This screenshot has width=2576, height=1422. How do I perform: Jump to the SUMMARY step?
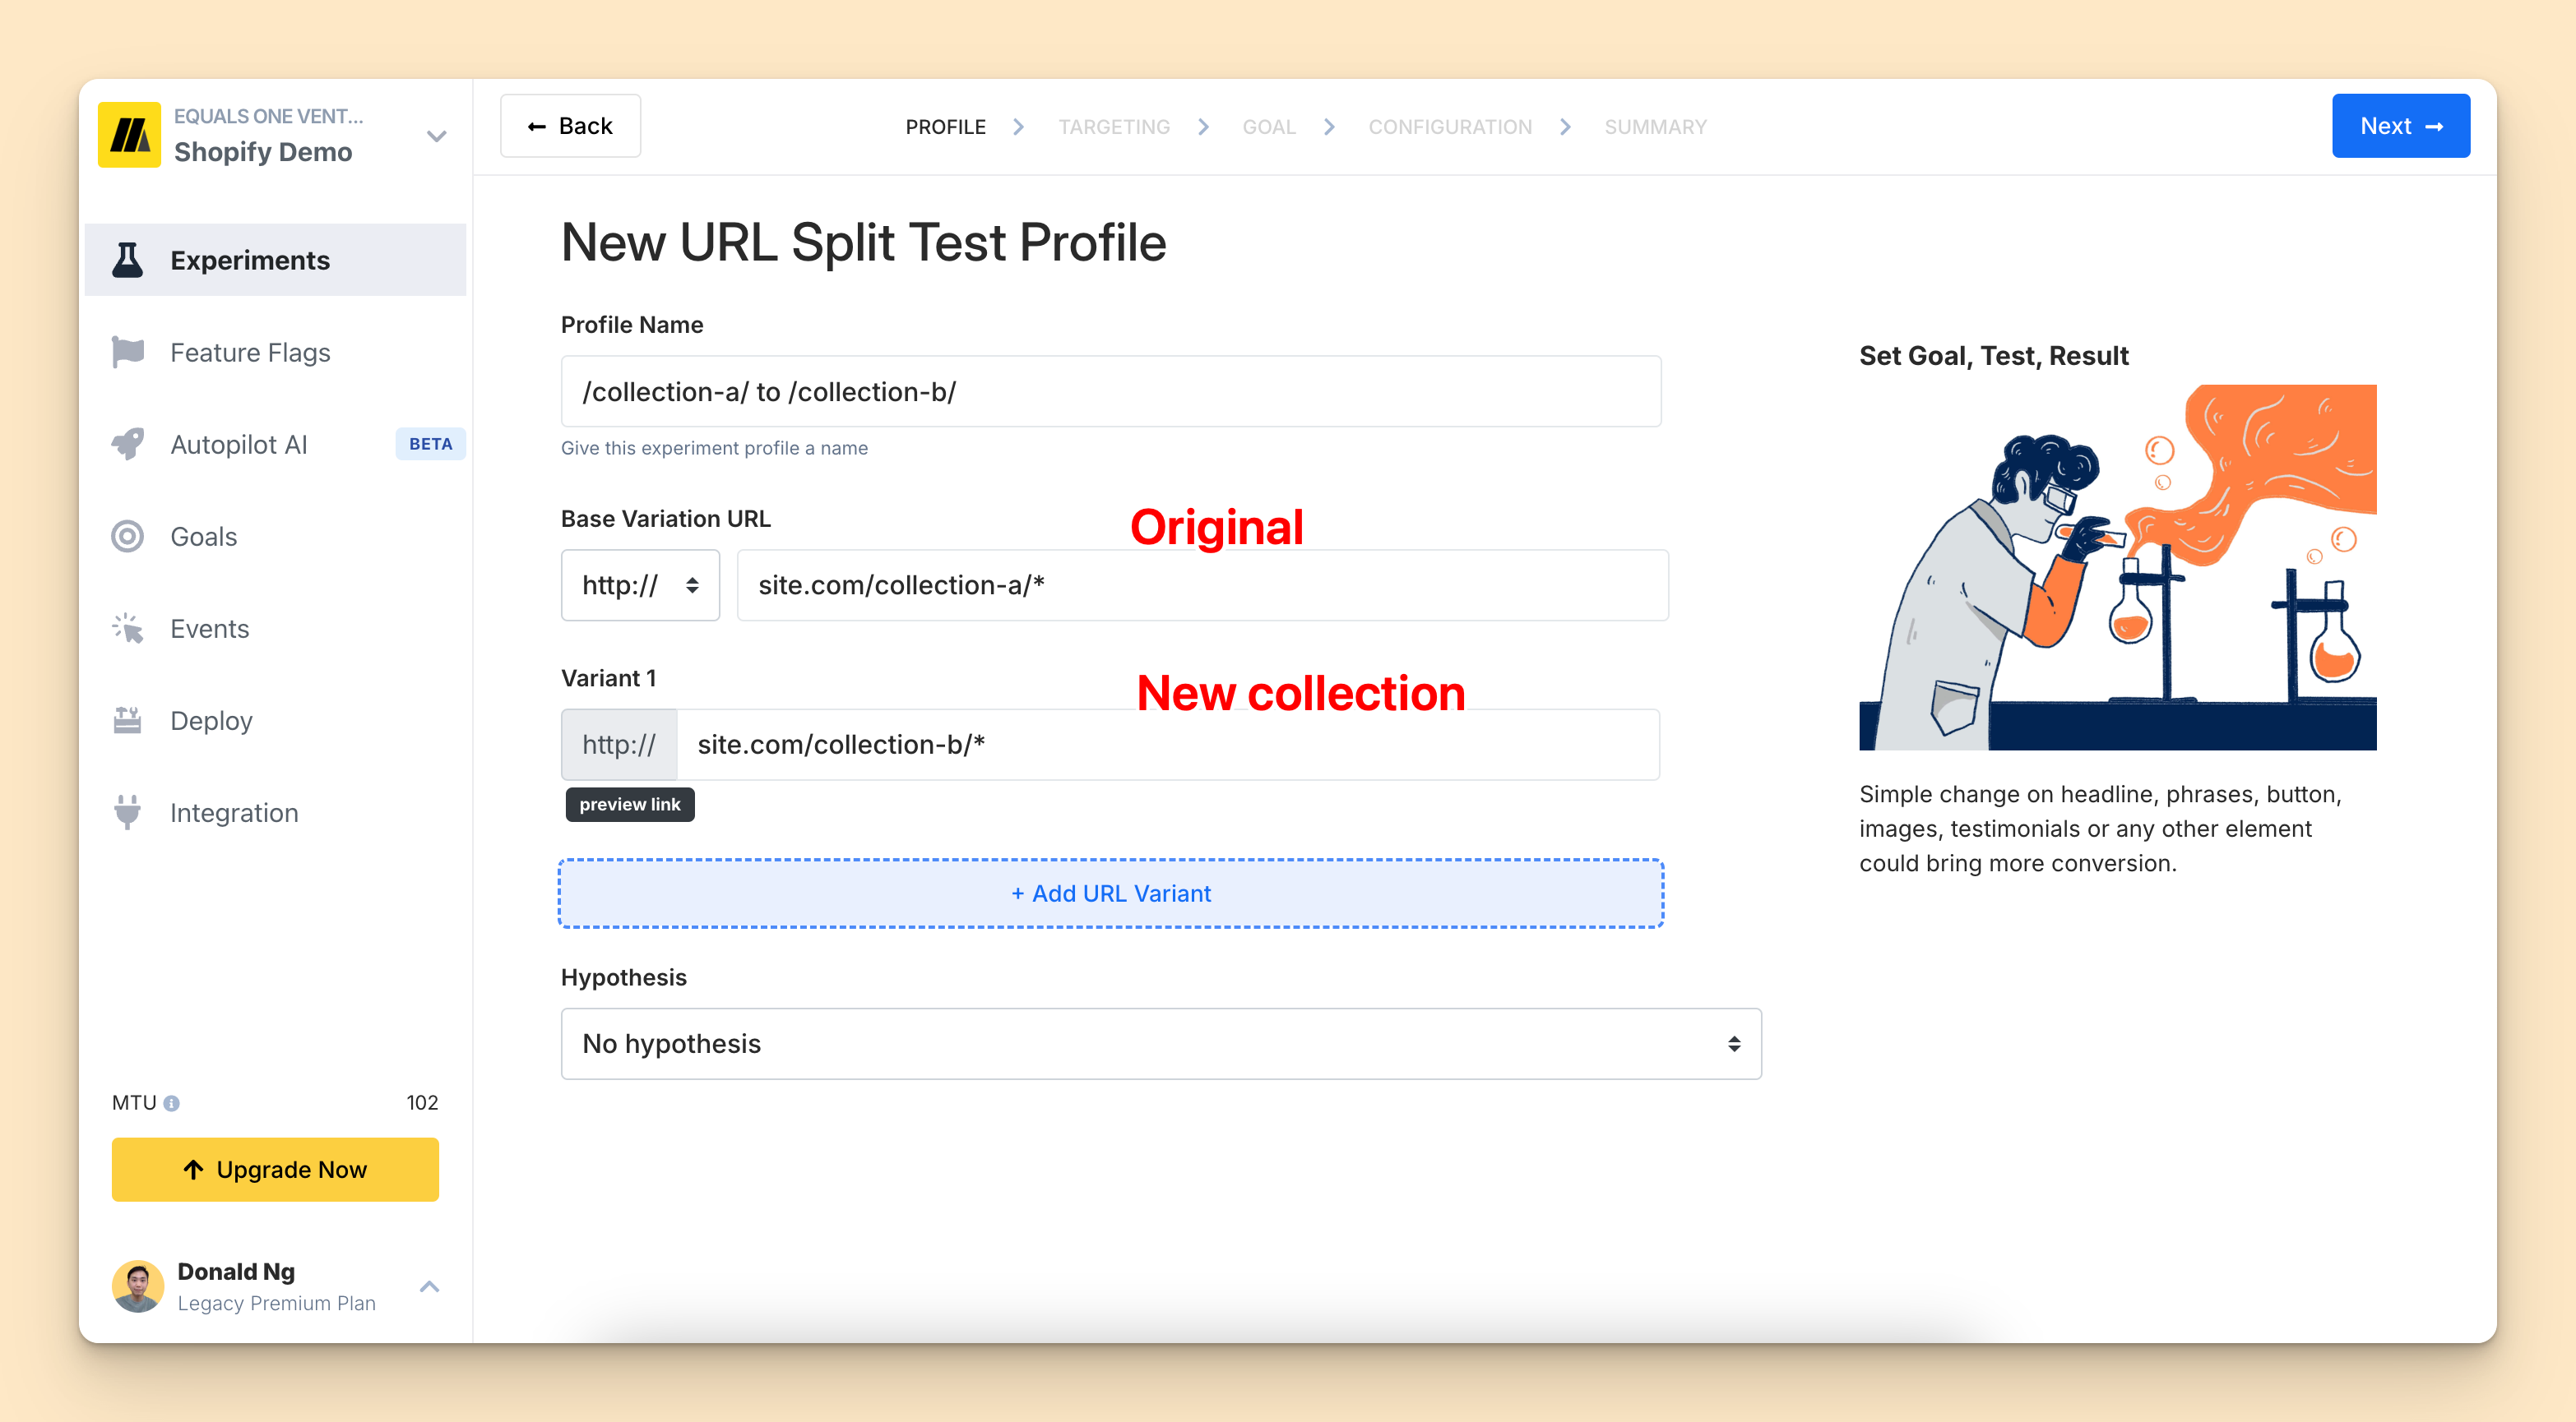point(1655,127)
